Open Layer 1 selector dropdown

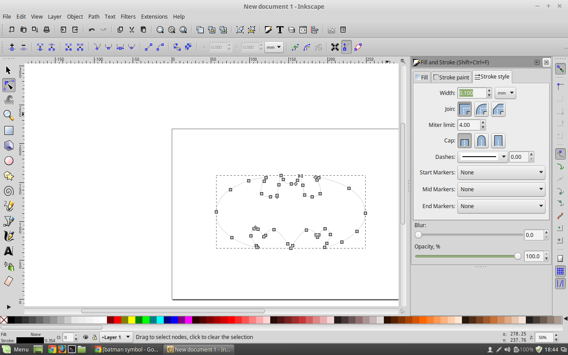coord(116,337)
